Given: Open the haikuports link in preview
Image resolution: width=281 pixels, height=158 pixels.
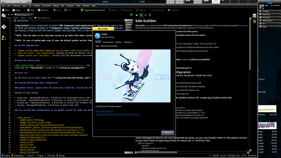Looking at the screenshot, I should [243, 26].
